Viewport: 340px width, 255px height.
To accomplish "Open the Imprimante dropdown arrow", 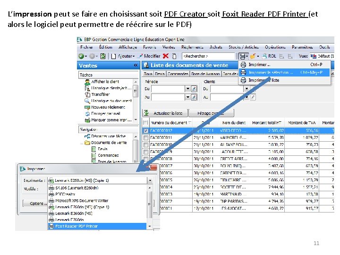I will click(150, 180).
